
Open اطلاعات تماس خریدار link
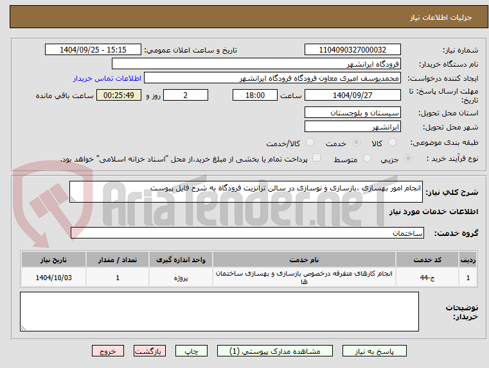pyautogui.click(x=107, y=78)
